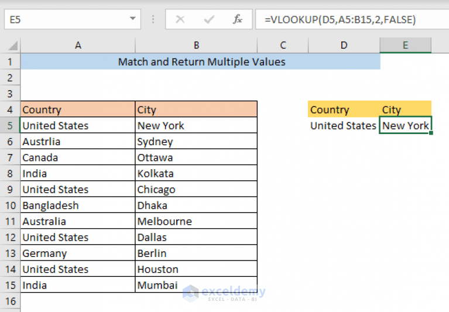Select row 6 header
The width and height of the screenshot is (449, 312).
(x=10, y=142)
